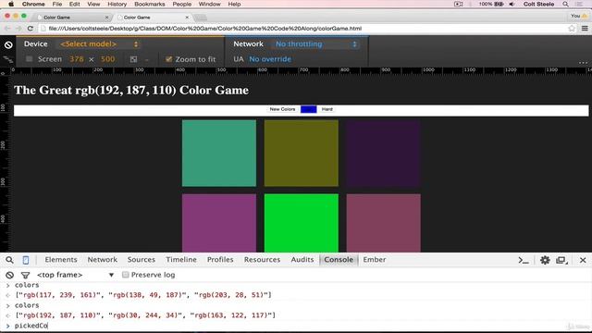This screenshot has height=333, width=592.
Task: Show the console drawer icon
Action: [x=524, y=260]
